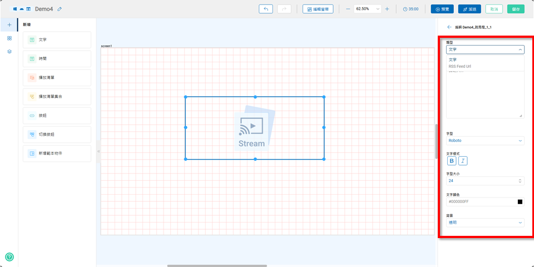
Task: Zoom out with the minus icon
Action: click(x=348, y=9)
